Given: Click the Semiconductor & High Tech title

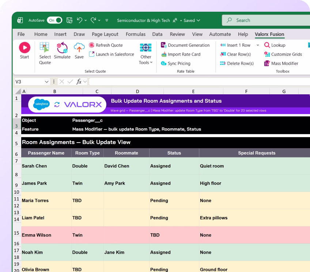Looking at the screenshot, I should coord(143,20).
